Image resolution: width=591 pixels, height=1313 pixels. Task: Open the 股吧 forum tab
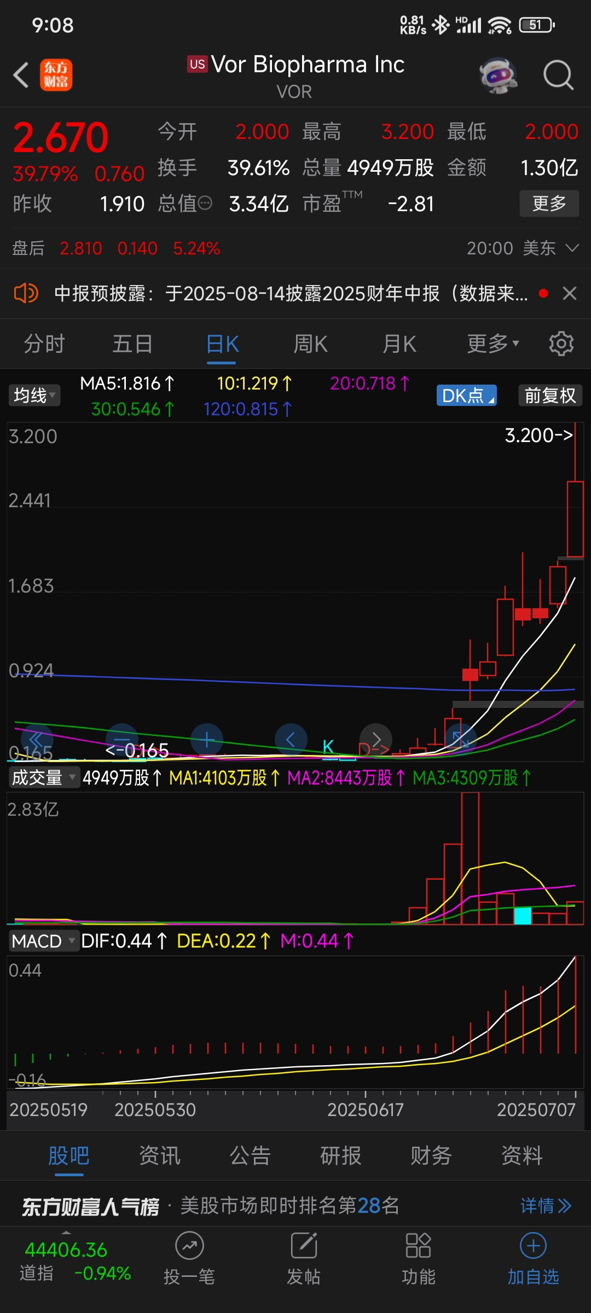69,1155
